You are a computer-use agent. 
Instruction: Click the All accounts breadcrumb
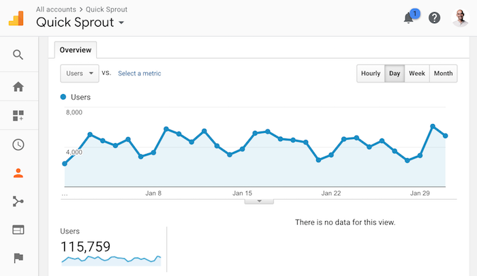tap(56, 10)
